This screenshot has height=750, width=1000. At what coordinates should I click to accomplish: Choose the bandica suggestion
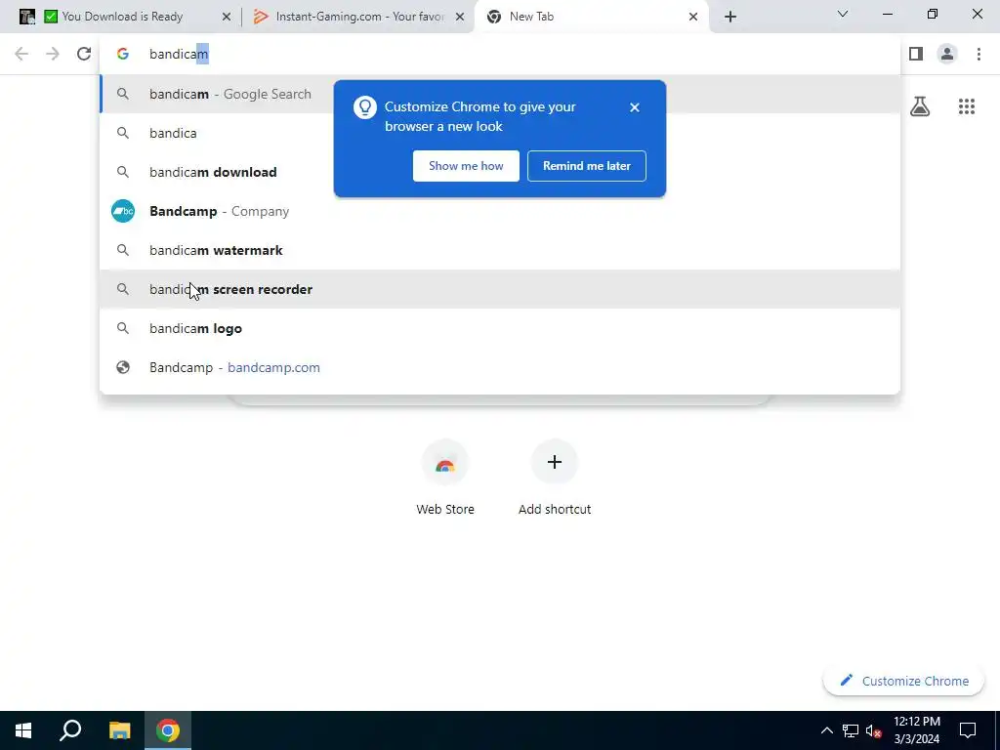(500, 133)
